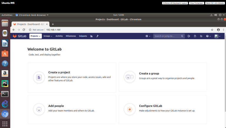Open the Chromium profile icon
Viewport: 226px width, 128px height.
tap(218, 30)
